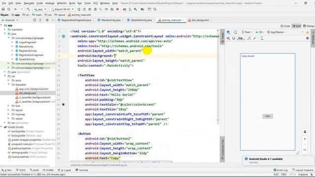Click the design help question mark icon
Viewport: 315px width, 177px height.
point(307,38)
